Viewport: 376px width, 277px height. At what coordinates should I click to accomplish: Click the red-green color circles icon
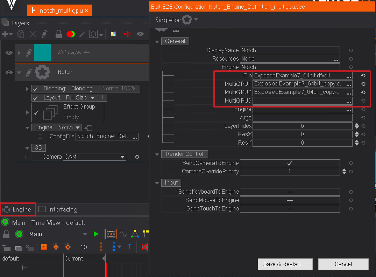pos(71,34)
